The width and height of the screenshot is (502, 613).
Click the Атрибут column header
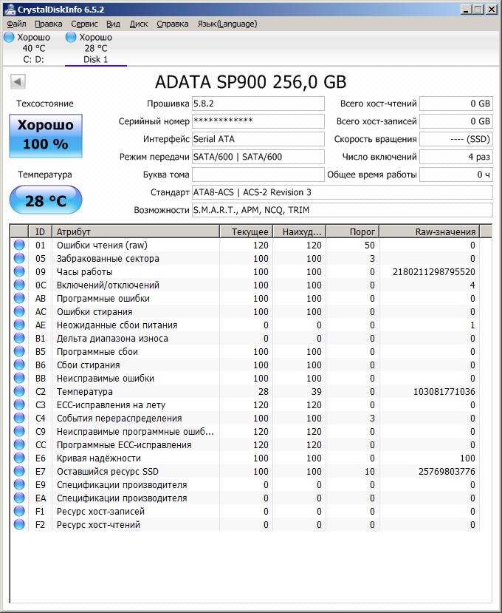click(x=137, y=231)
